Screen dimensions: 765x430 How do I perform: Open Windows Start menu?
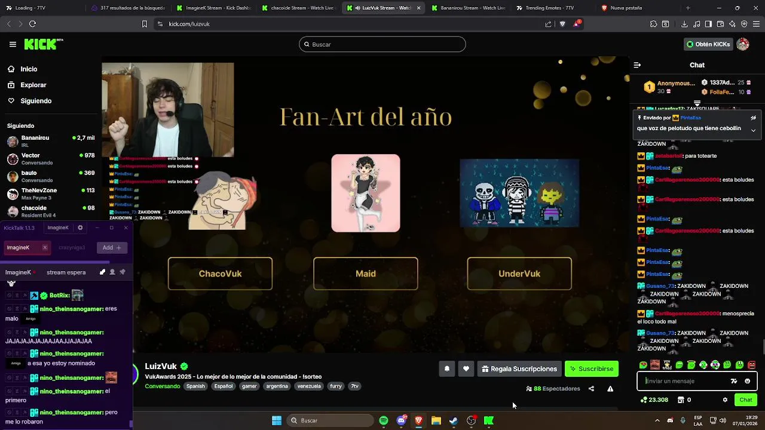pos(277,420)
